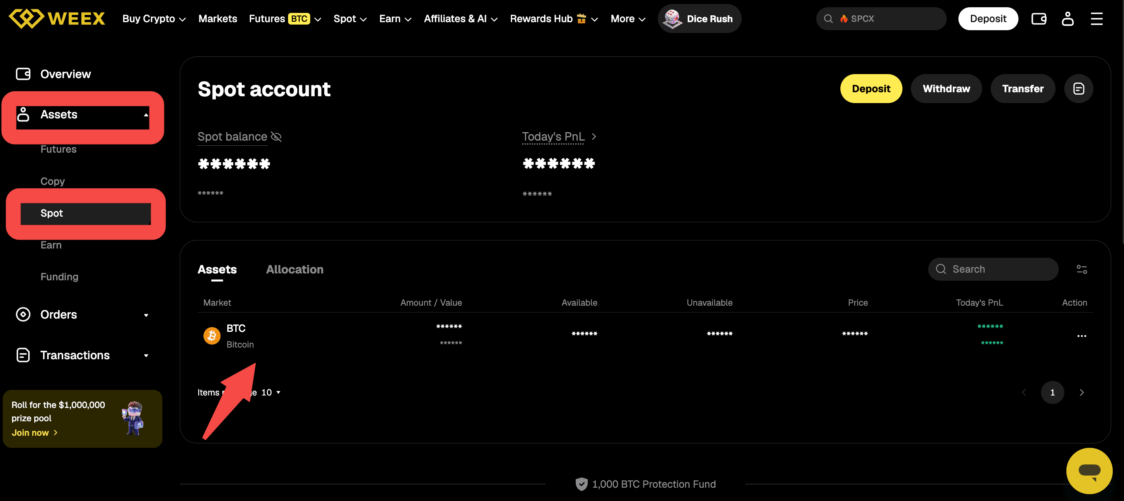Open the Today's PnL details arrow
This screenshot has height=501, width=1124.
pos(593,137)
